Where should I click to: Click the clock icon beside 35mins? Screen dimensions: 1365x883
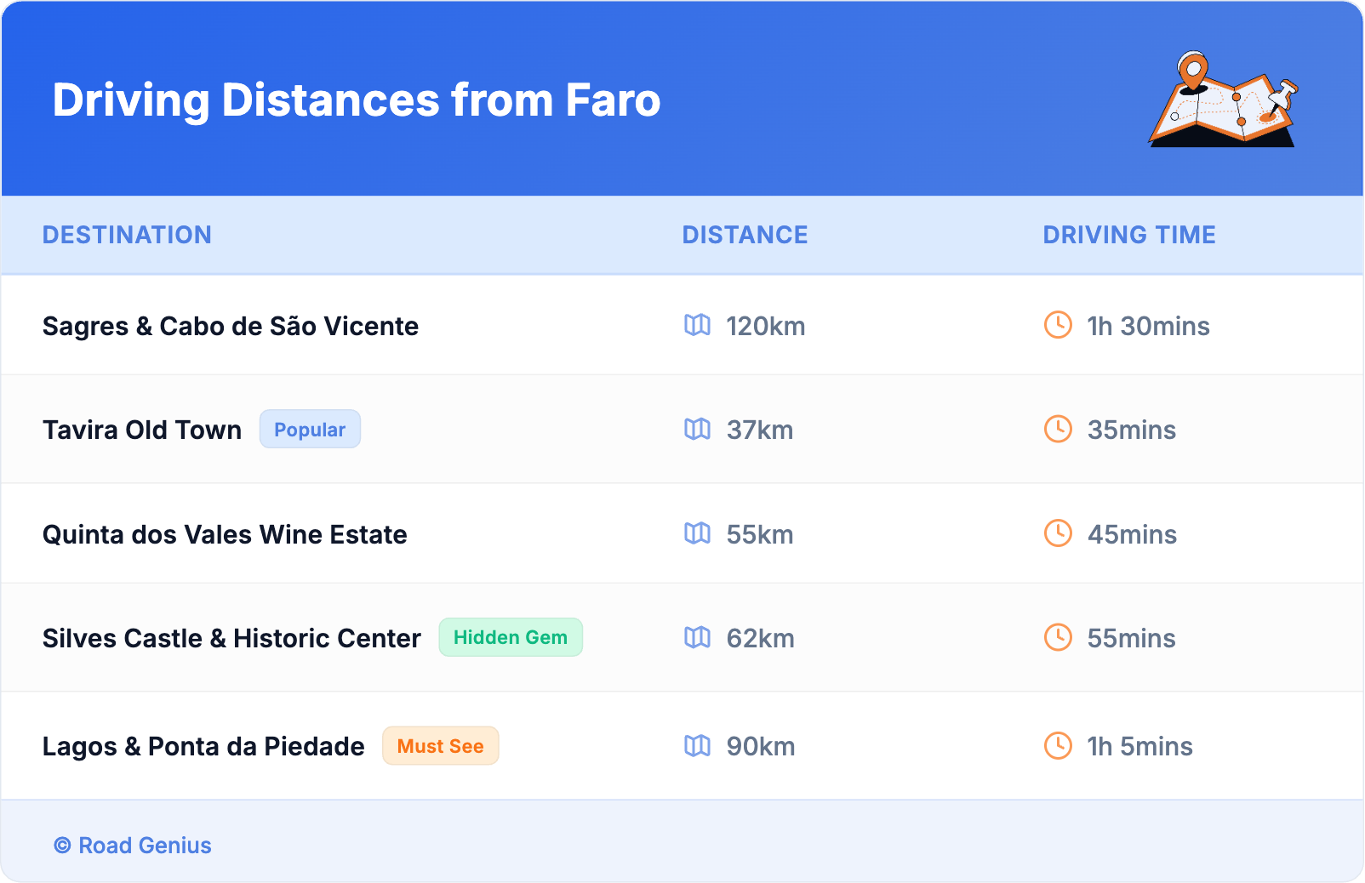1058,429
